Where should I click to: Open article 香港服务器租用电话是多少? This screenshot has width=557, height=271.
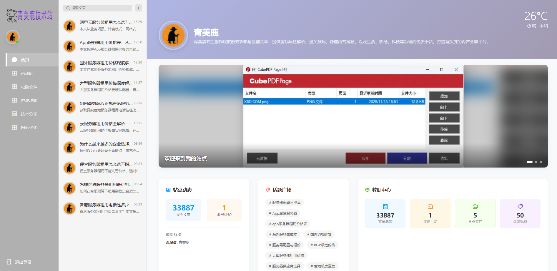pos(102,208)
